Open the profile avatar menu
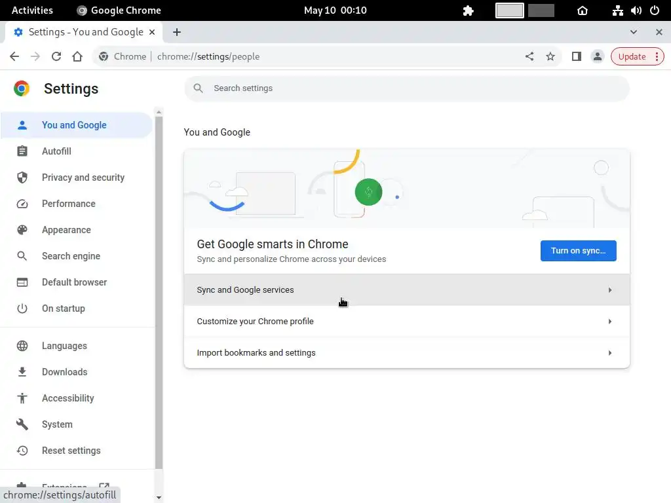This screenshot has height=503, width=671. click(x=598, y=56)
